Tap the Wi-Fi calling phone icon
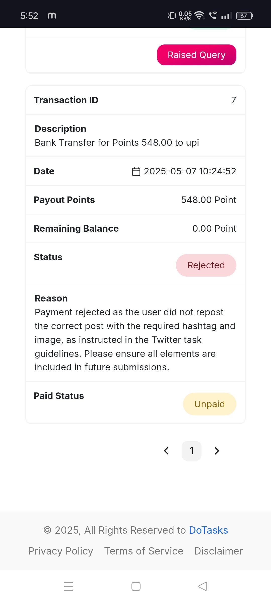The height and width of the screenshot is (603, 271). click(213, 16)
